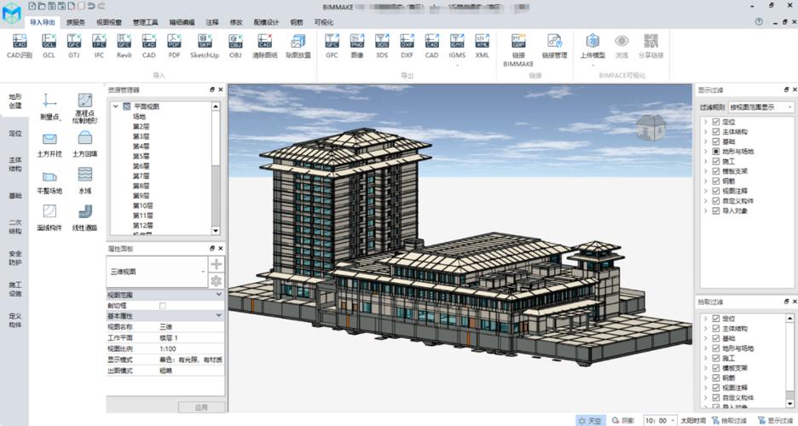The height and width of the screenshot is (426, 798).
Task: Expand 施工 node in 显示过滤 panel
Action: 705,161
